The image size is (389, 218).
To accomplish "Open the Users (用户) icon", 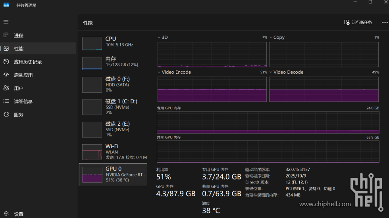I will [6, 88].
